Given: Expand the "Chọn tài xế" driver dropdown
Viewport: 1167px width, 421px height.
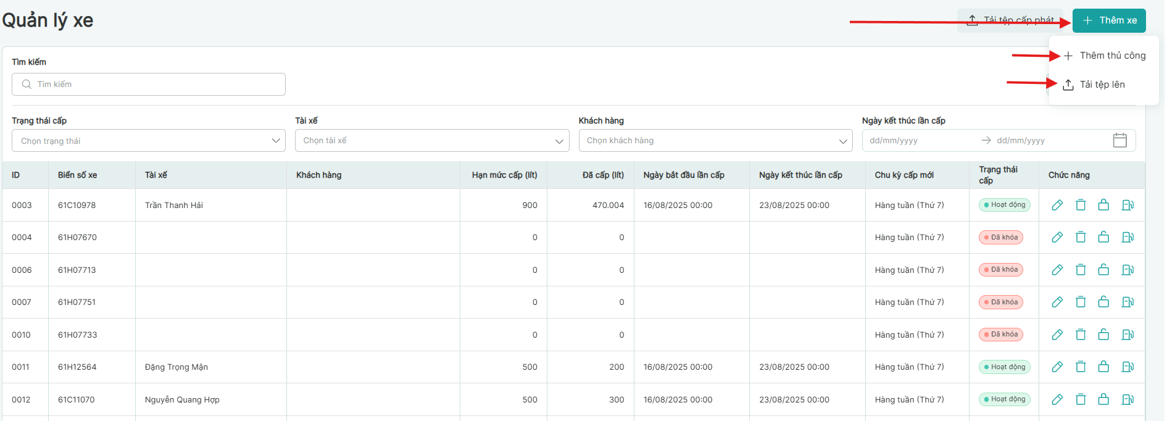Looking at the screenshot, I should [431, 141].
